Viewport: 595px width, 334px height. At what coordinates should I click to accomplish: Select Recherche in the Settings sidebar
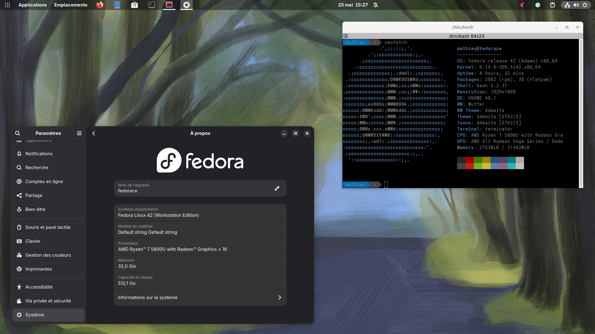[48, 168]
